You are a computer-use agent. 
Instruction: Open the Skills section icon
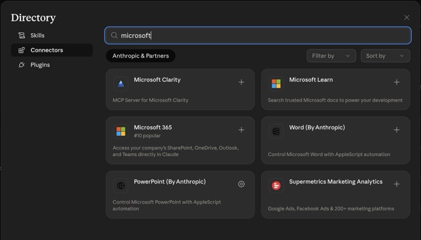22,35
